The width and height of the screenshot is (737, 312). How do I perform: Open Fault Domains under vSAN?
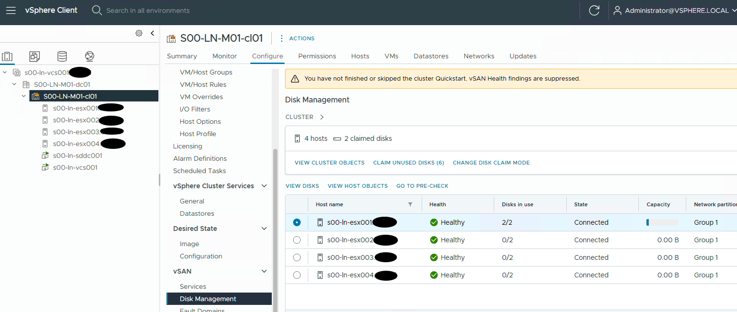click(202, 309)
